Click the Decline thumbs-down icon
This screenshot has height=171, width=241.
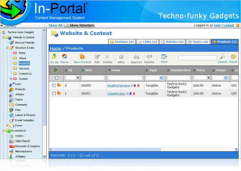tap(149, 57)
